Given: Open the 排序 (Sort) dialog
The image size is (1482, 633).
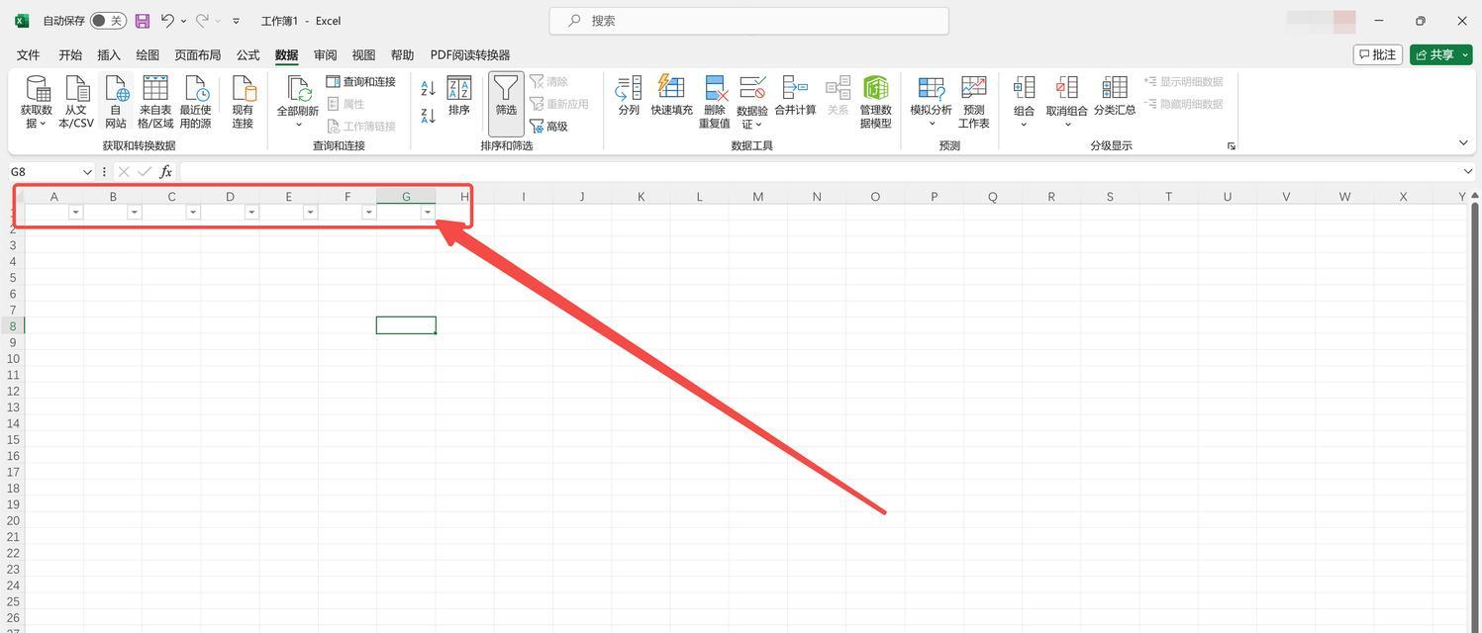Looking at the screenshot, I should click(x=458, y=96).
